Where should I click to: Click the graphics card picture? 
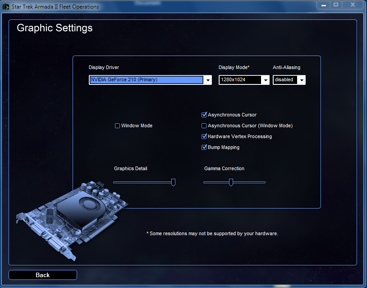pos(71,220)
